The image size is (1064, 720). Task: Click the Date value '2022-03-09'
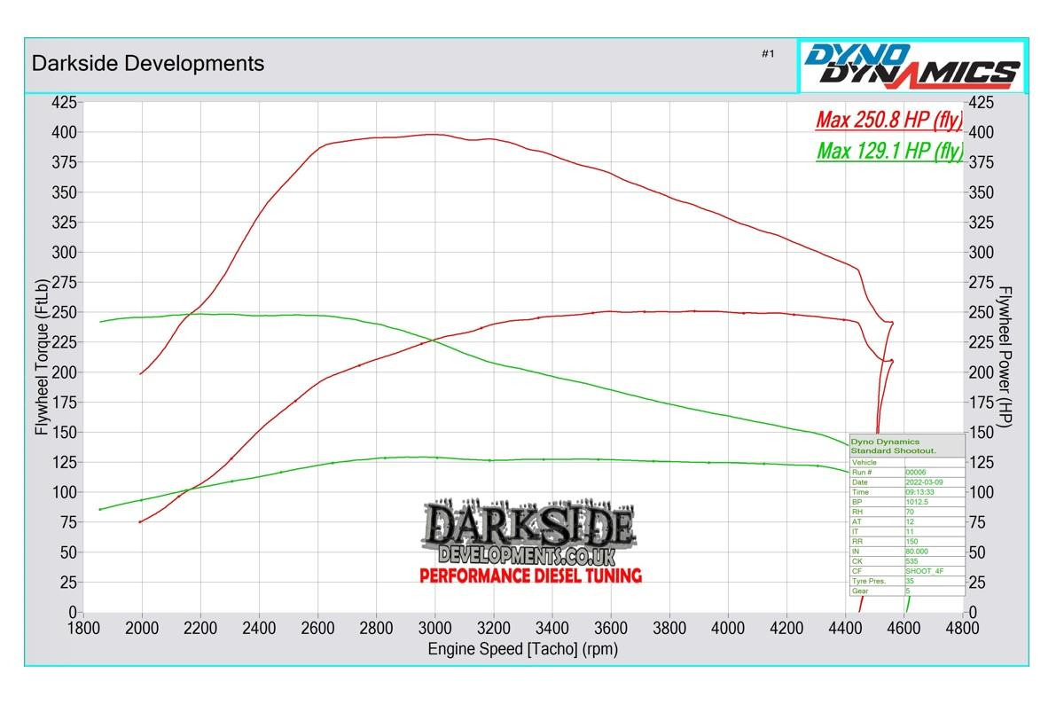coord(924,482)
